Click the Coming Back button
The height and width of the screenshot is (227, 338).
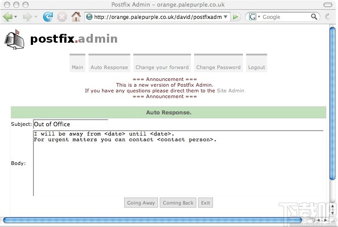pos(178,203)
